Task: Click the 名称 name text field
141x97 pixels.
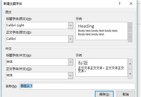Action: pyautogui.click(x=78, y=86)
